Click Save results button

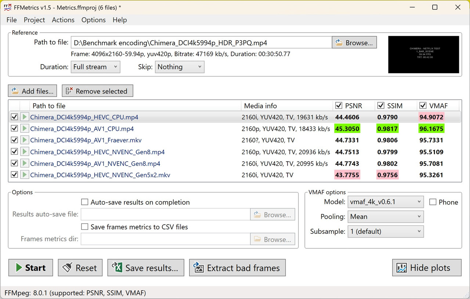pos(146,268)
